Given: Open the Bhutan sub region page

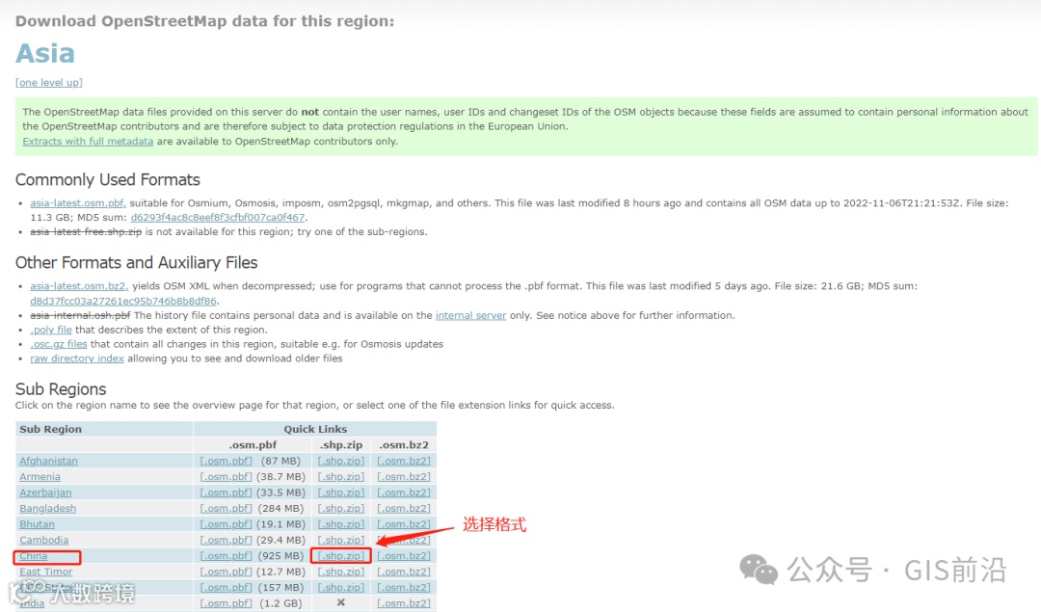Looking at the screenshot, I should coord(38,524).
